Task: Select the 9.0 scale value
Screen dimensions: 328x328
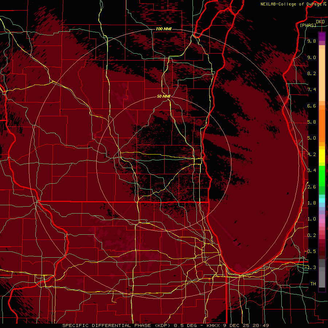Action: [312, 57]
